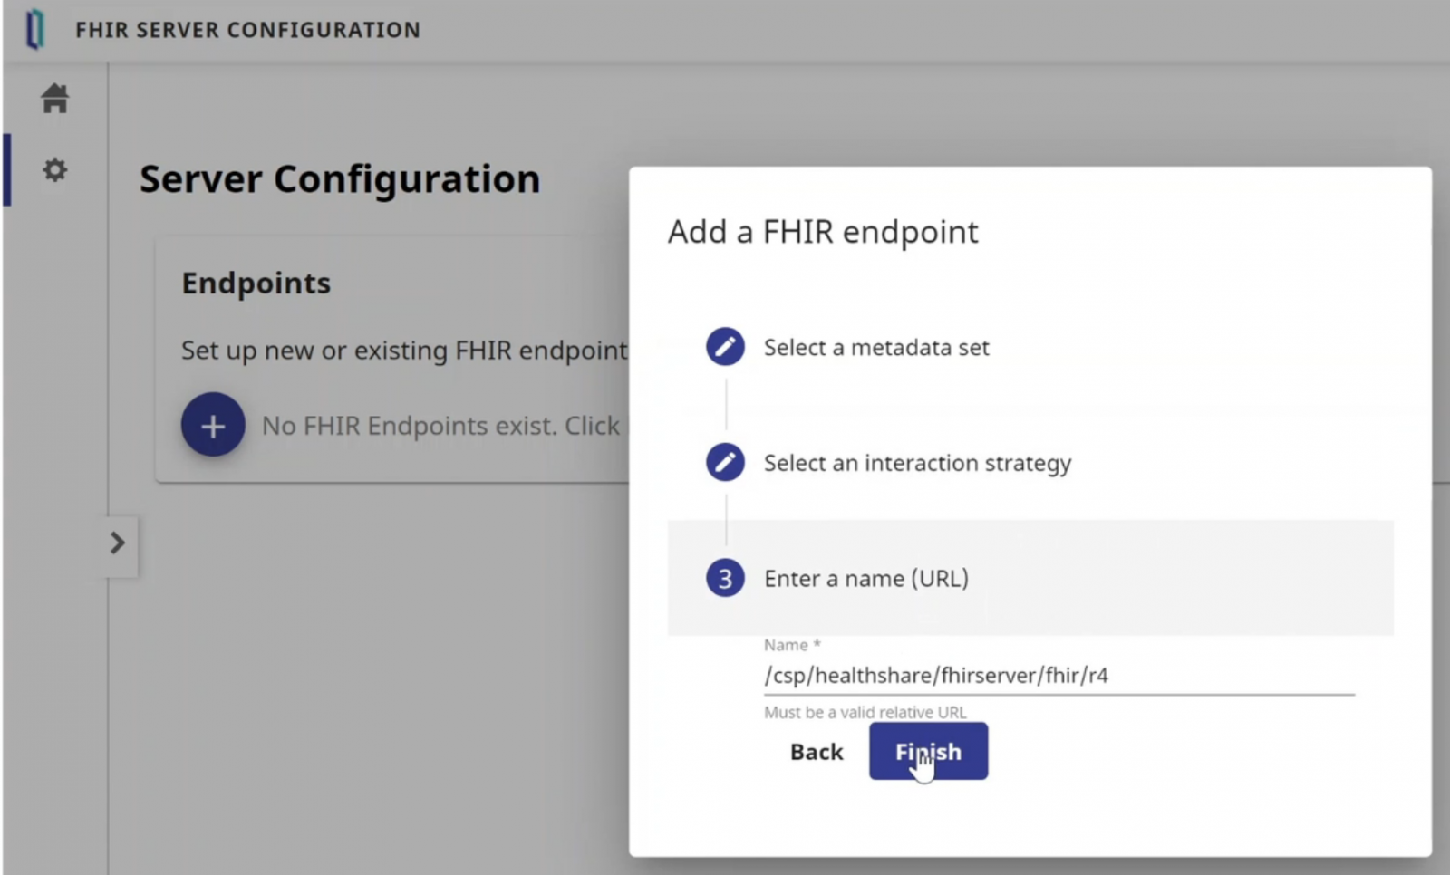Screen dimensions: 1450x875
Task: Click the "No FHIR Endpoints exist" message
Action: tap(440, 426)
